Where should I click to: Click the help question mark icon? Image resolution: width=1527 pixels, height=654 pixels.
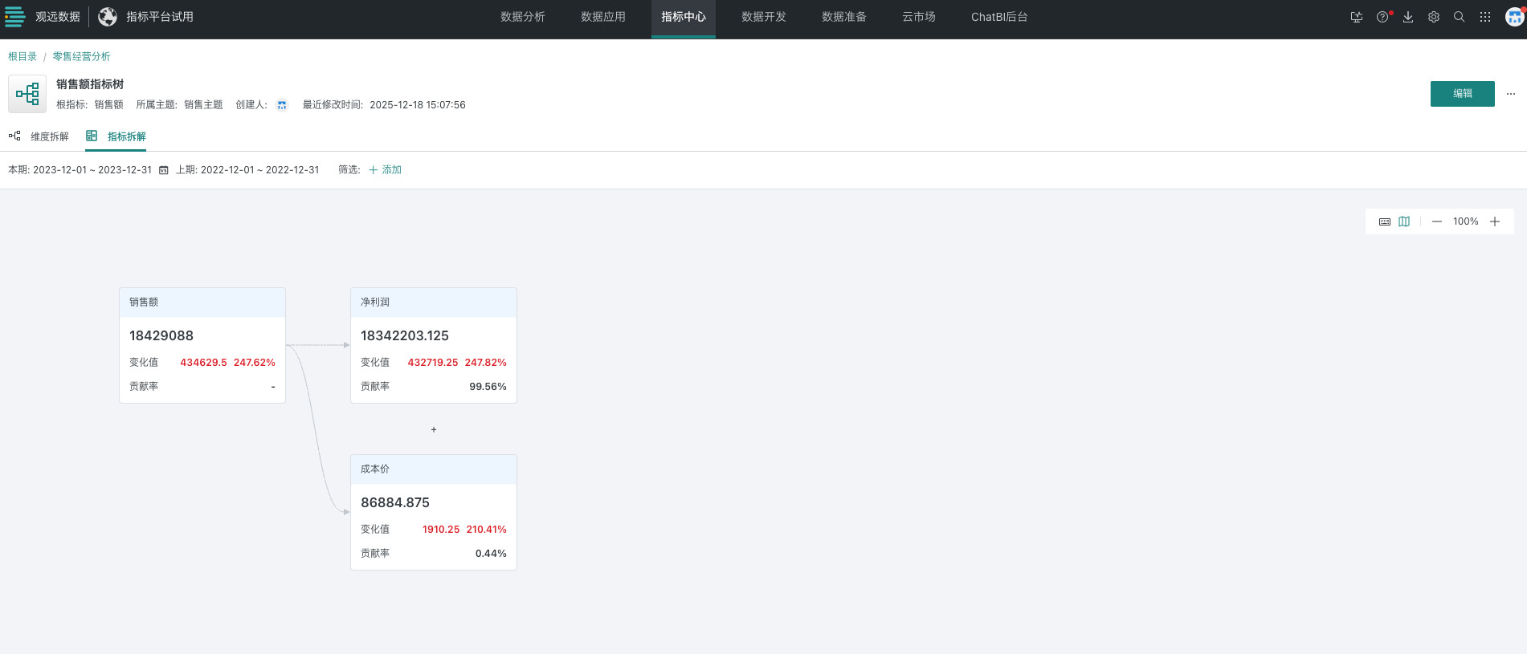(1382, 17)
